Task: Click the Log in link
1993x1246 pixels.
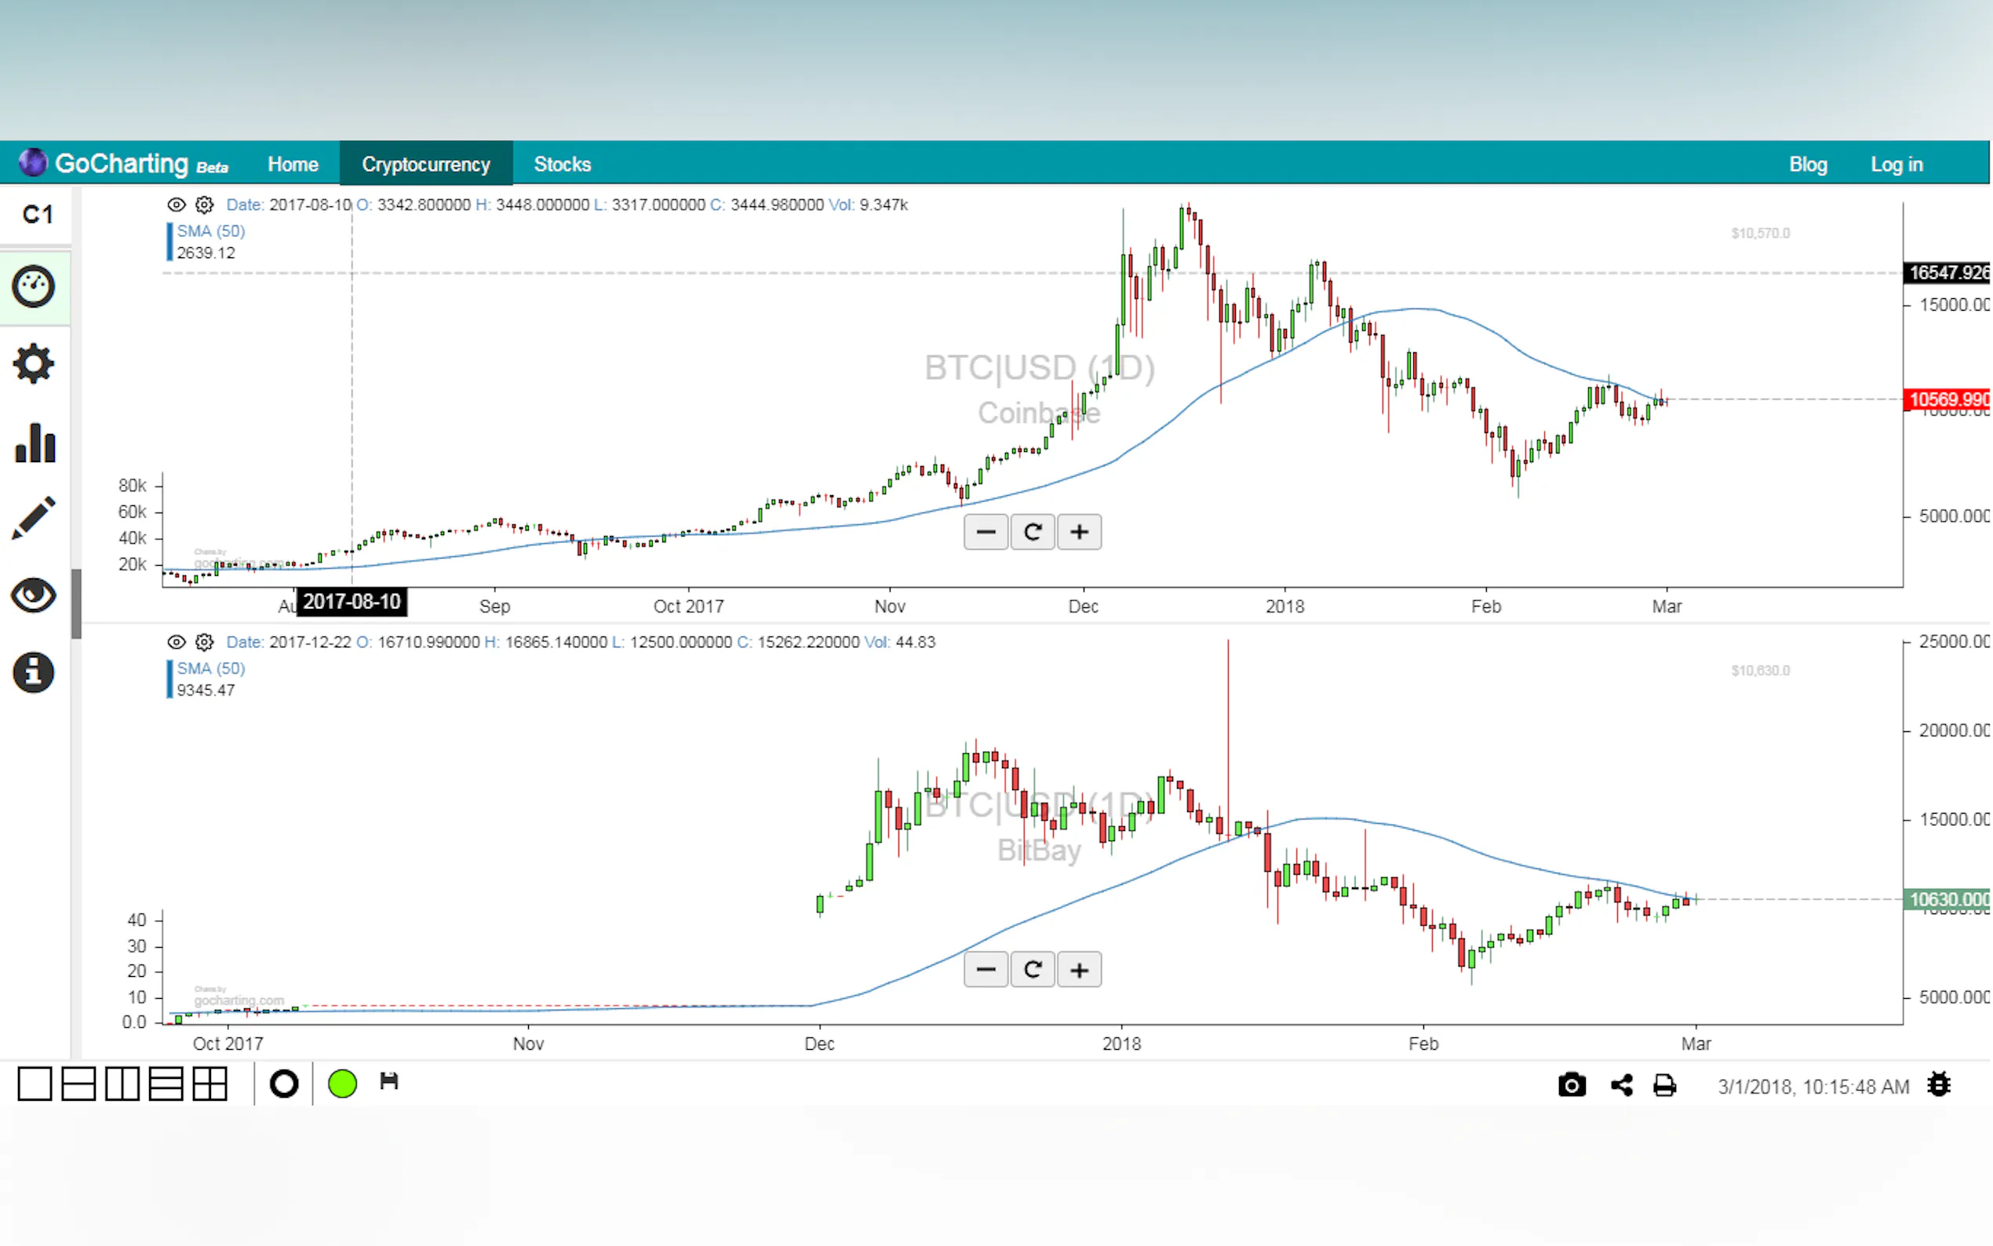Action: (x=1896, y=164)
